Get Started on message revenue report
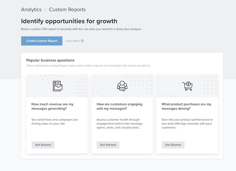 [43, 145]
